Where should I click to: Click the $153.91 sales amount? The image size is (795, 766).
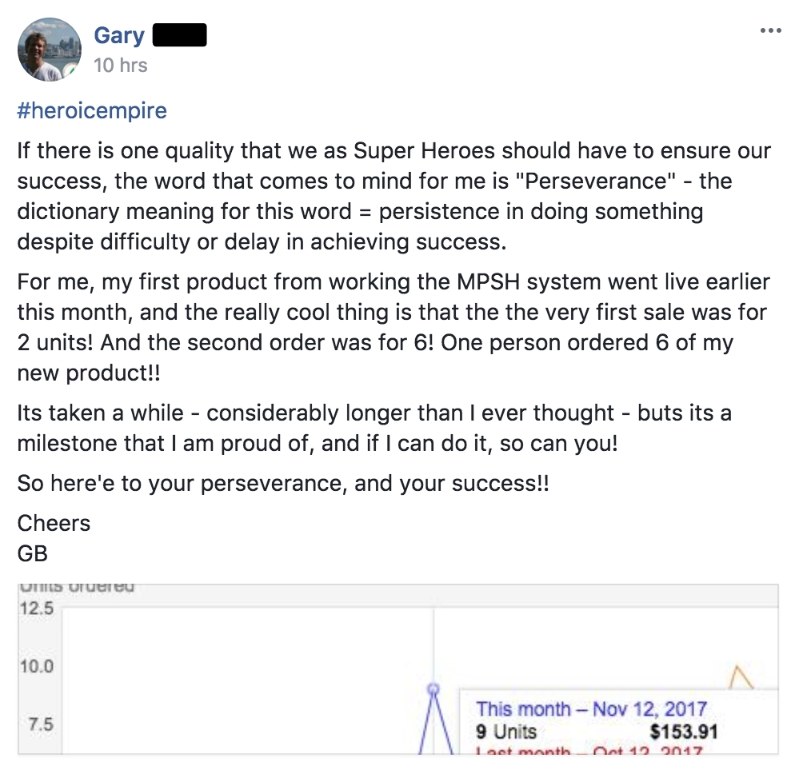point(684,731)
